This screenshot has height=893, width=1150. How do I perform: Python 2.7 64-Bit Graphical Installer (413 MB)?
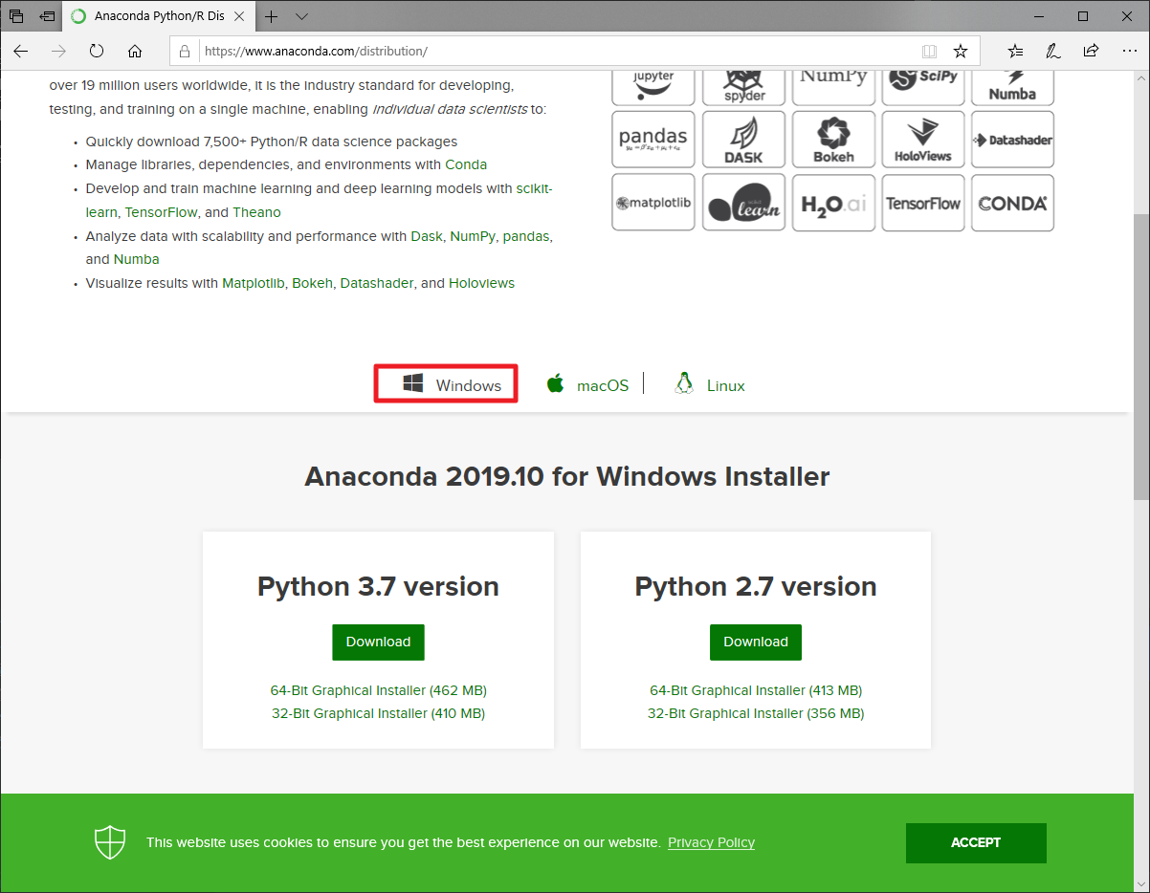tap(756, 690)
